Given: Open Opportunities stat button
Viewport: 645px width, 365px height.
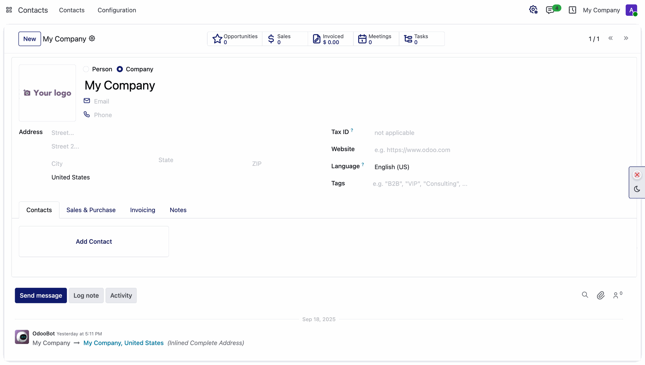Looking at the screenshot, I should (x=235, y=39).
